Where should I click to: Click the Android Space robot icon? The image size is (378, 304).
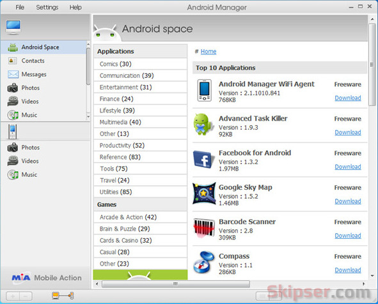point(13,47)
